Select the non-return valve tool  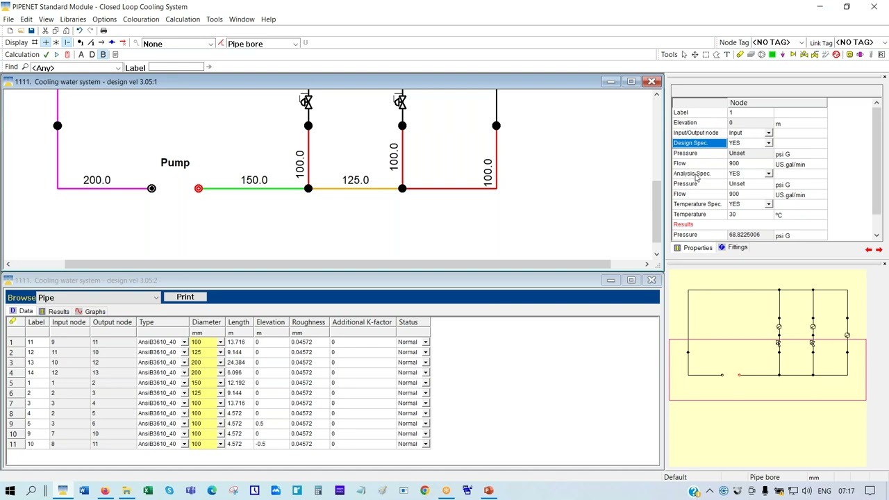point(793,54)
